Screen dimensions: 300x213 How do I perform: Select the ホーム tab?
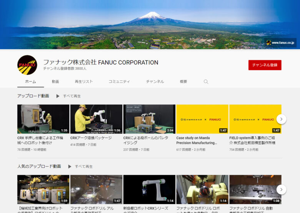30,82
